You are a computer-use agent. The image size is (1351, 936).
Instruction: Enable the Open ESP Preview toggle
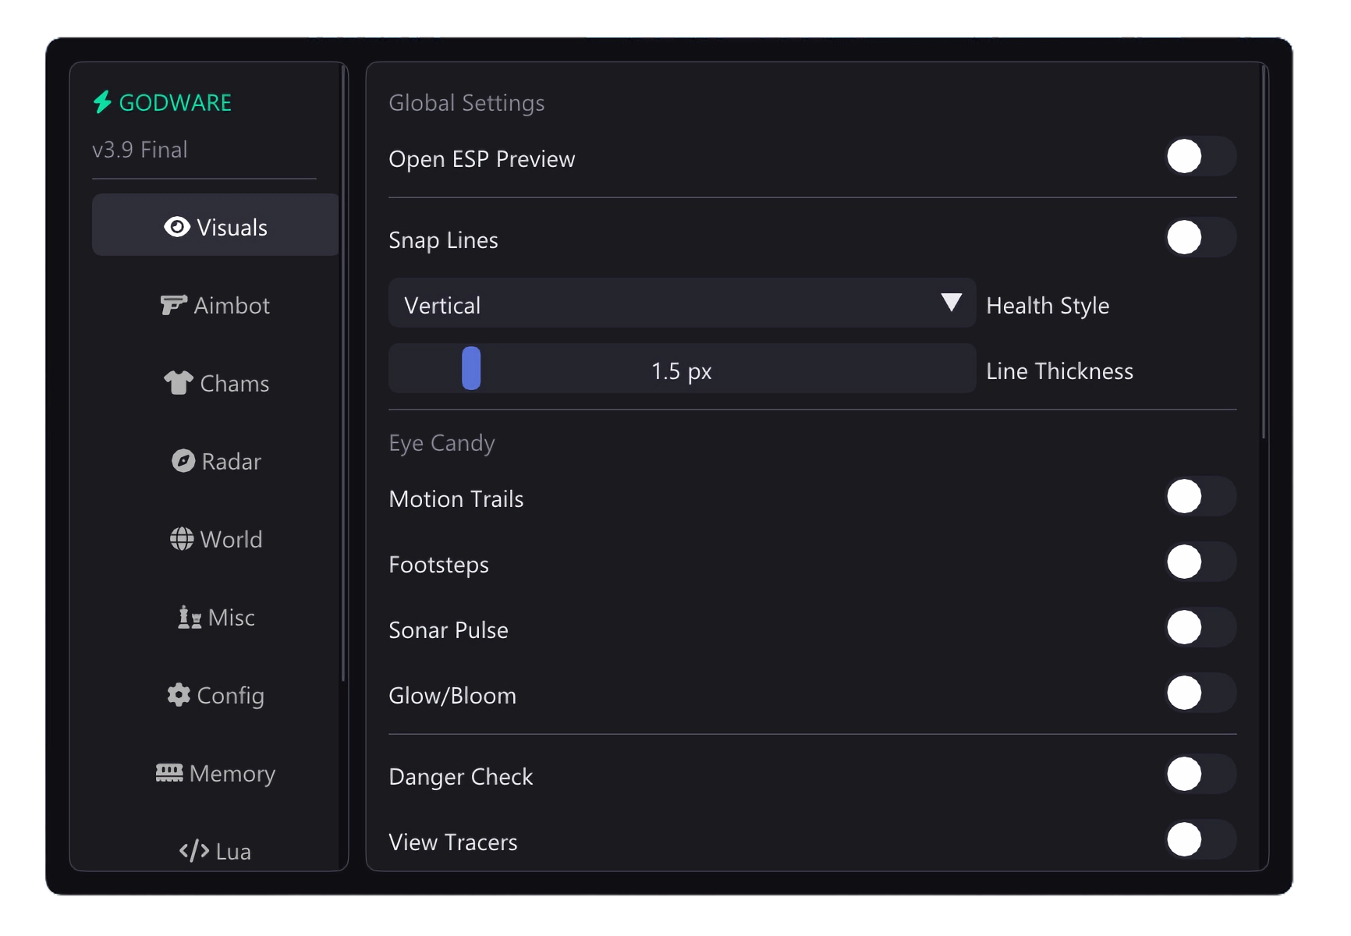(1201, 156)
